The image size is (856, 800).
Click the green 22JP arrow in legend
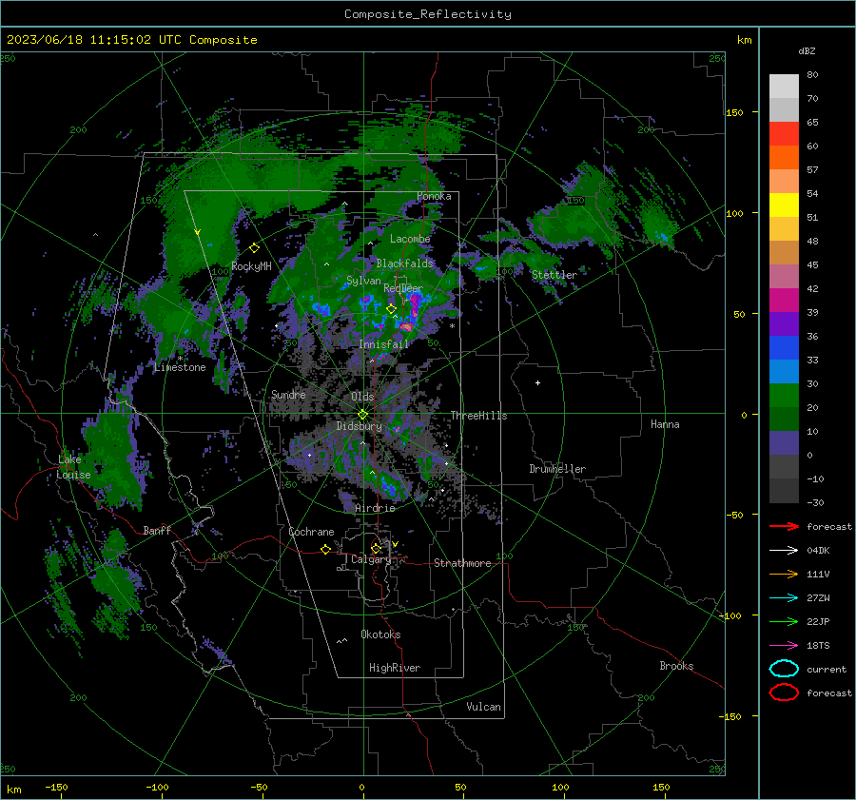point(784,621)
